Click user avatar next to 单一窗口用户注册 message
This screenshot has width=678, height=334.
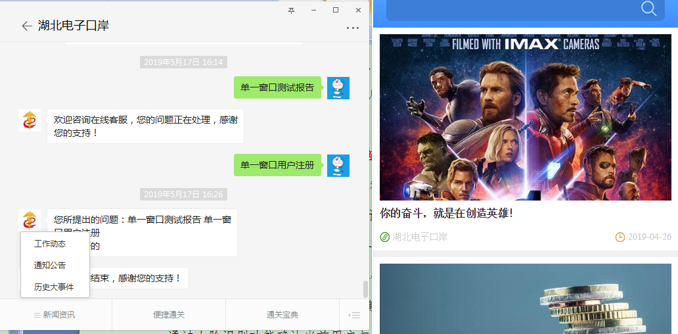coord(338,165)
